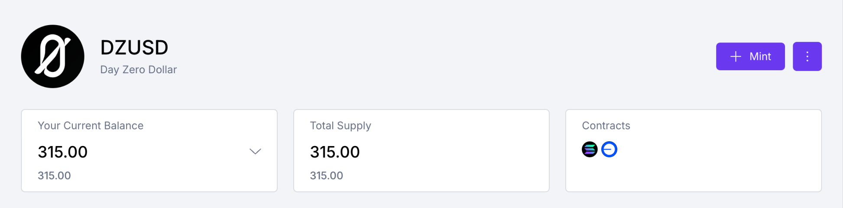Image resolution: width=843 pixels, height=208 pixels.
Task: Open the Solana contract icon
Action: tap(589, 149)
